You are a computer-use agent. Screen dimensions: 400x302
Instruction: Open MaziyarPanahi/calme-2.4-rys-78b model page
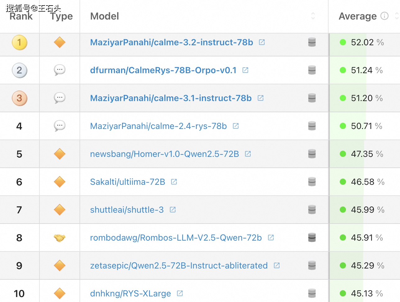click(158, 126)
